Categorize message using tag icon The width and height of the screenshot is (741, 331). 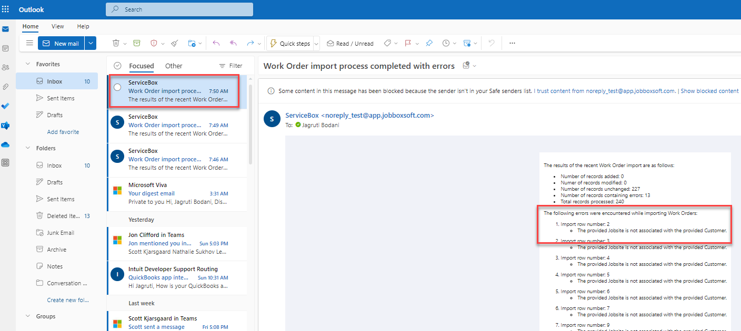[x=387, y=44]
